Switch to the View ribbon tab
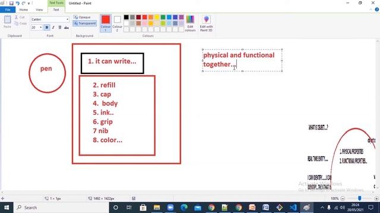 pos(39,9)
